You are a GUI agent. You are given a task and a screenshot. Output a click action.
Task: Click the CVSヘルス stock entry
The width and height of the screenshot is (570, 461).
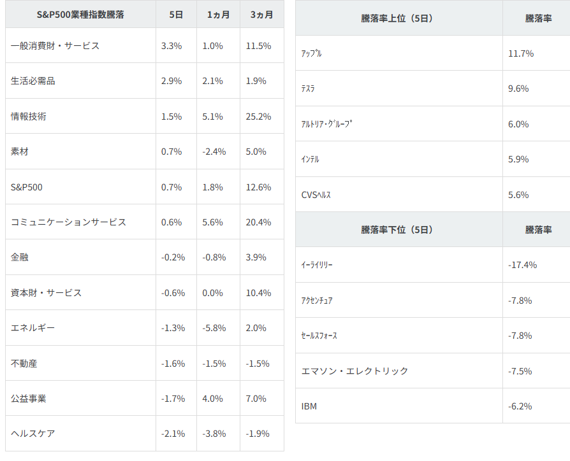(x=316, y=195)
